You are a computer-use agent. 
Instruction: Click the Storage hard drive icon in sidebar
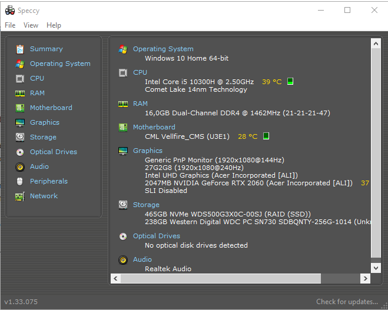click(20, 137)
